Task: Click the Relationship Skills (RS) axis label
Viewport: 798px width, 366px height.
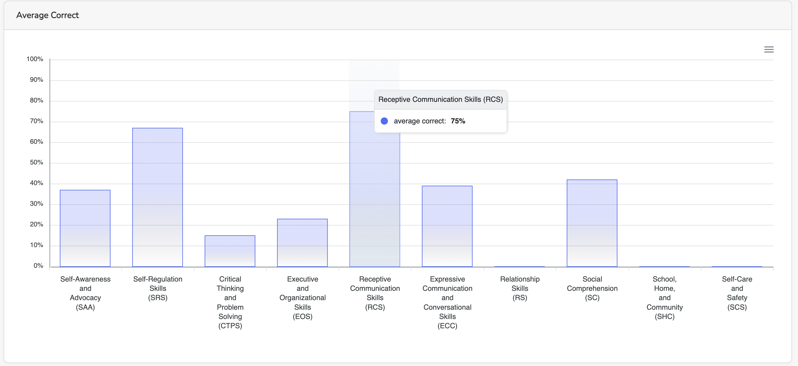Action: (520, 288)
